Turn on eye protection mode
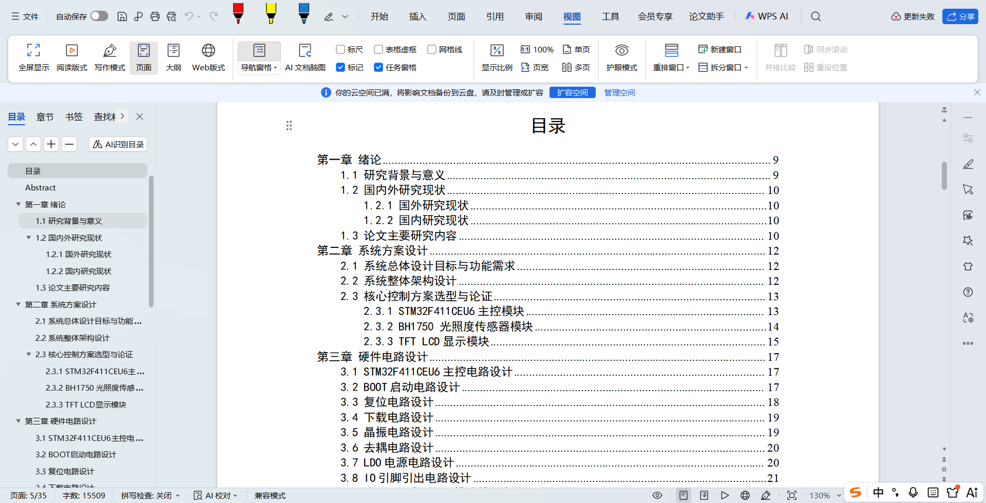The width and height of the screenshot is (986, 503). (621, 57)
